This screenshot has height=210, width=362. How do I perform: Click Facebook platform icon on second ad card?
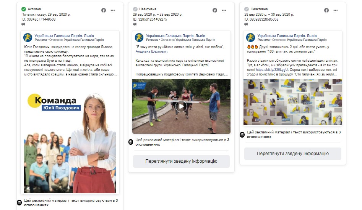pos(215,10)
